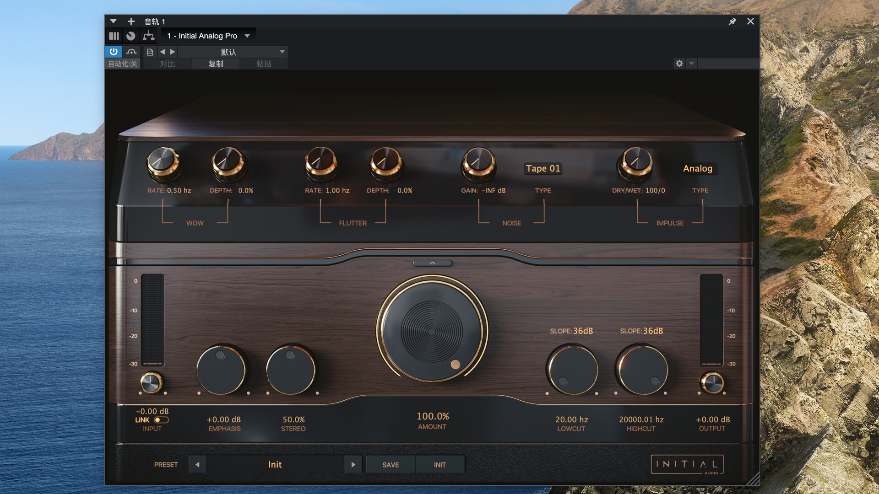
Task: Click the 复制 copy button
Action: 216,64
